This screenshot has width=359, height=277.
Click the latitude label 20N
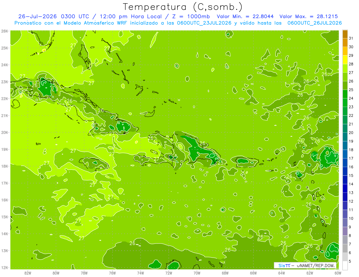tap(4, 132)
